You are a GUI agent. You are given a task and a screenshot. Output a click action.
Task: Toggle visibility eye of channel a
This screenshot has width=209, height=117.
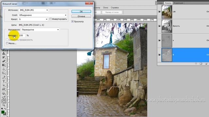pyautogui.click(x=159, y=40)
